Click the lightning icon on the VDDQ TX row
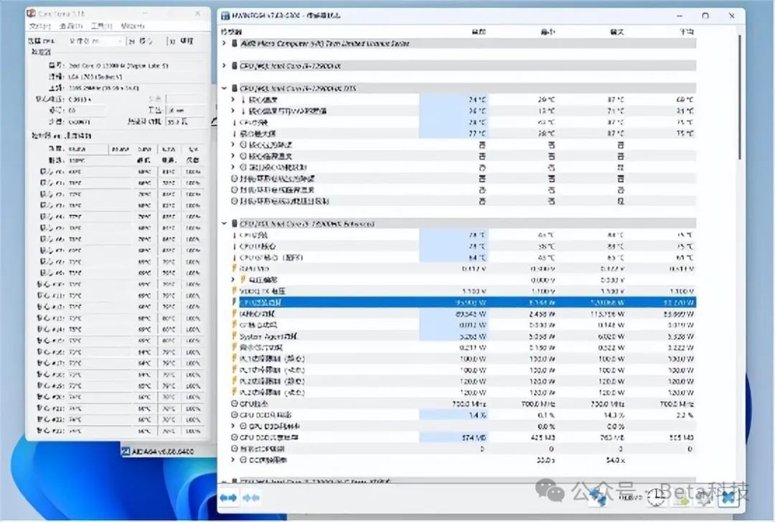775x522 pixels. click(x=235, y=291)
